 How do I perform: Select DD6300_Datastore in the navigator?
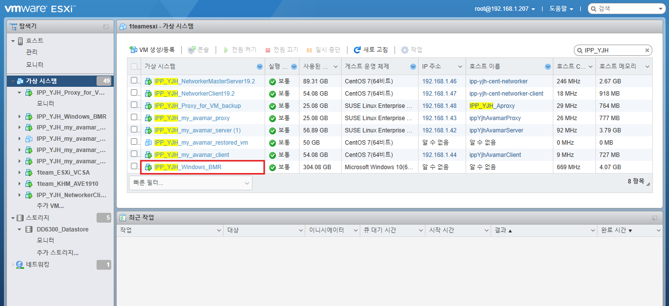(63, 229)
